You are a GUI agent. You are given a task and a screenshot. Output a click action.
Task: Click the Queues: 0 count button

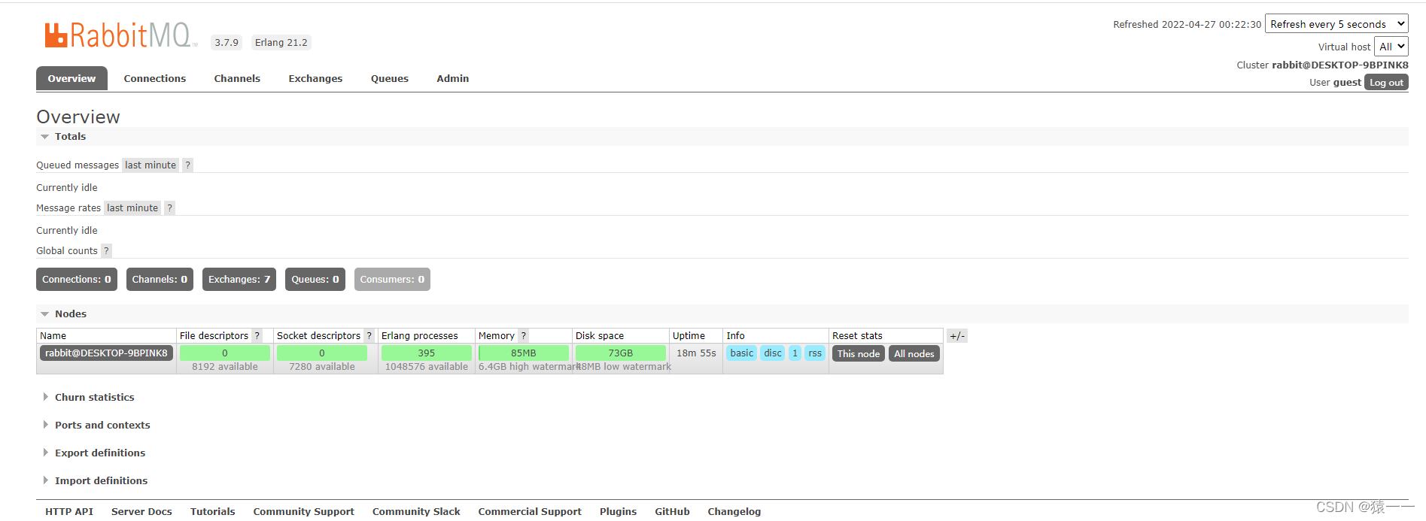pyautogui.click(x=315, y=280)
